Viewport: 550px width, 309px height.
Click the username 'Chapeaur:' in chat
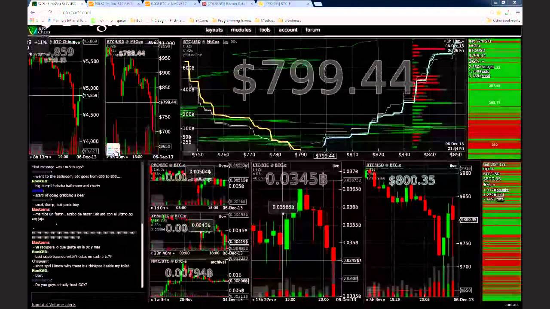[x=40, y=261]
